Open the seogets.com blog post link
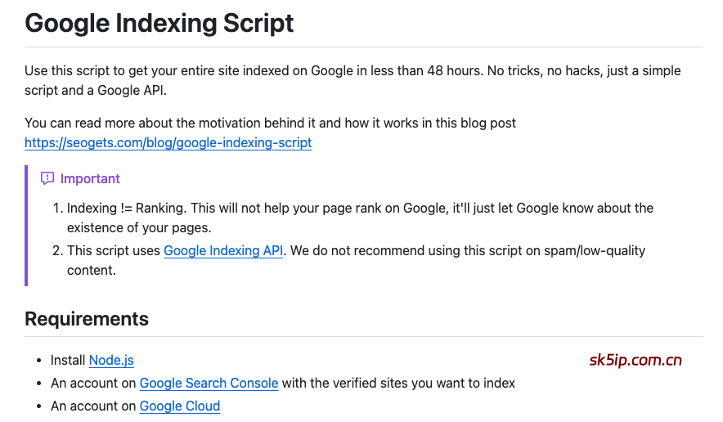 point(168,143)
